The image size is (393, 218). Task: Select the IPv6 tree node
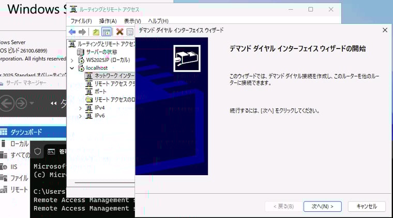pos(95,116)
